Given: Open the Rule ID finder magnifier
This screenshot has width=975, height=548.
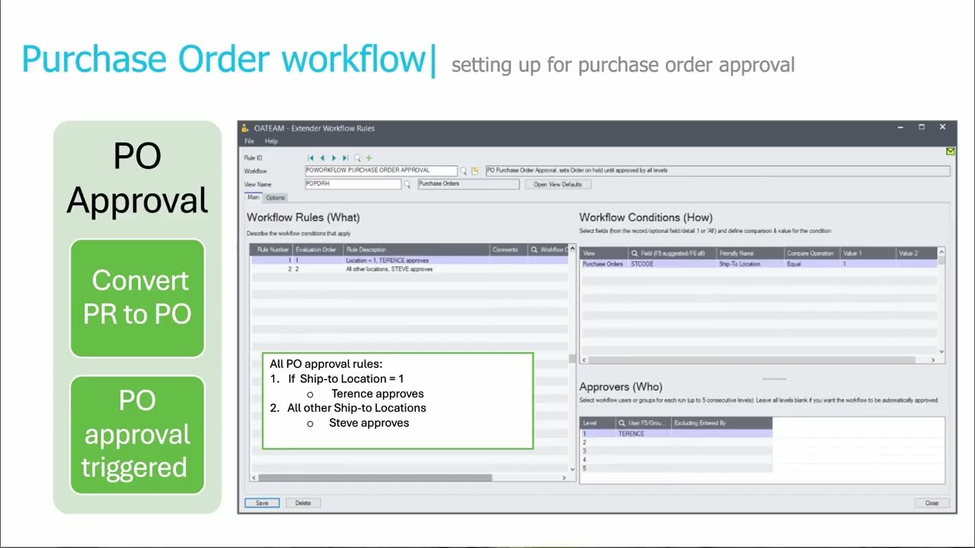Looking at the screenshot, I should [357, 158].
